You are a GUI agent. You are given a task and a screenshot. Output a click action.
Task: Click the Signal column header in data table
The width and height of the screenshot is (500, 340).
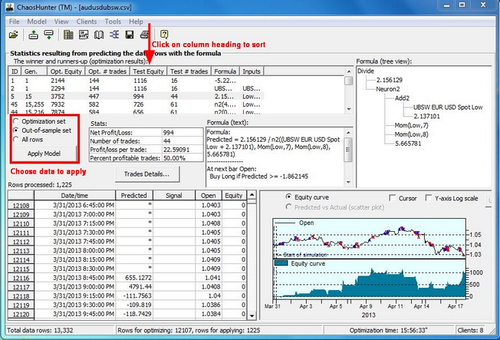(174, 196)
